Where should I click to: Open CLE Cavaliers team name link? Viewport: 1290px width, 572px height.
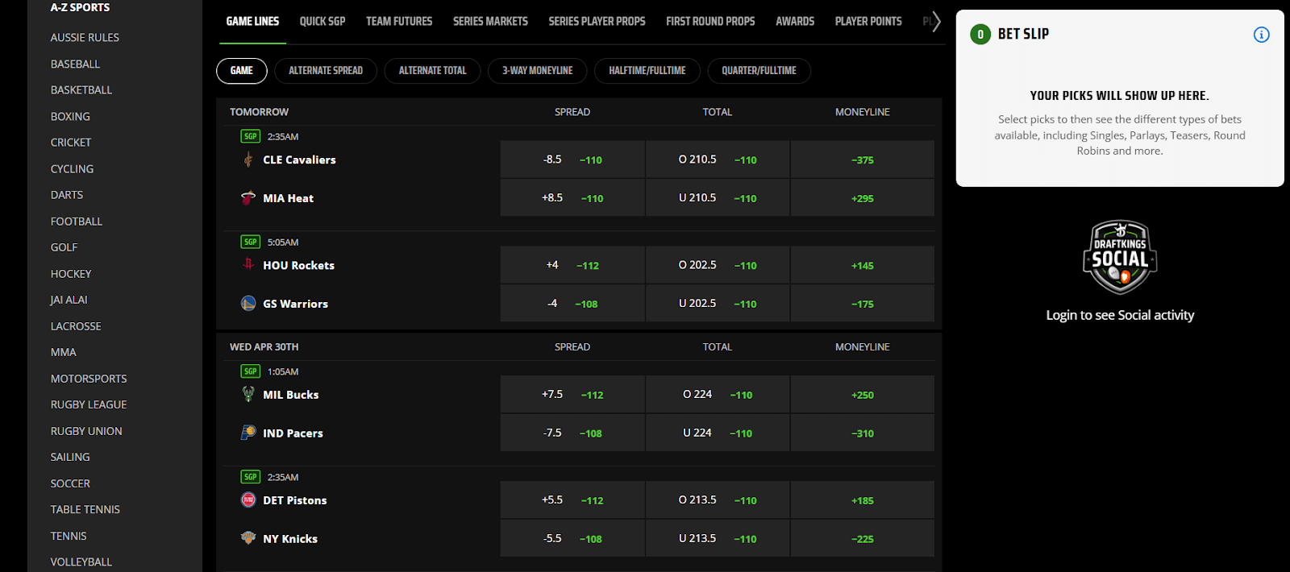coord(299,160)
